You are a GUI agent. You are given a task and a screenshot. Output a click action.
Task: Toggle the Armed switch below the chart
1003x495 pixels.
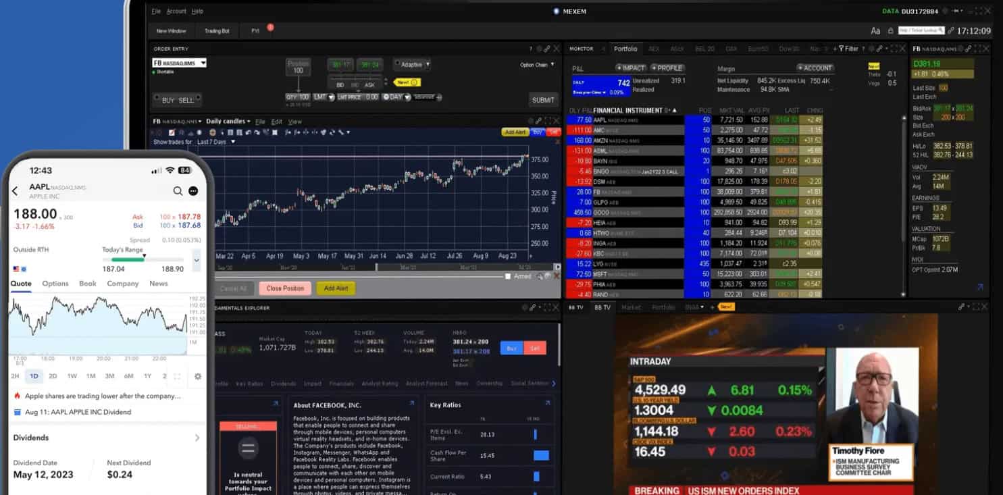[x=508, y=276]
